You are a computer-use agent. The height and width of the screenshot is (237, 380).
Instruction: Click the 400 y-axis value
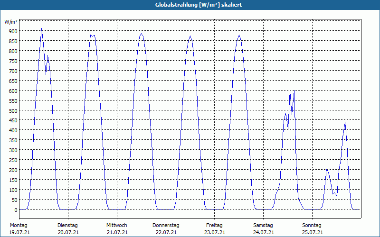pyautogui.click(x=13, y=130)
